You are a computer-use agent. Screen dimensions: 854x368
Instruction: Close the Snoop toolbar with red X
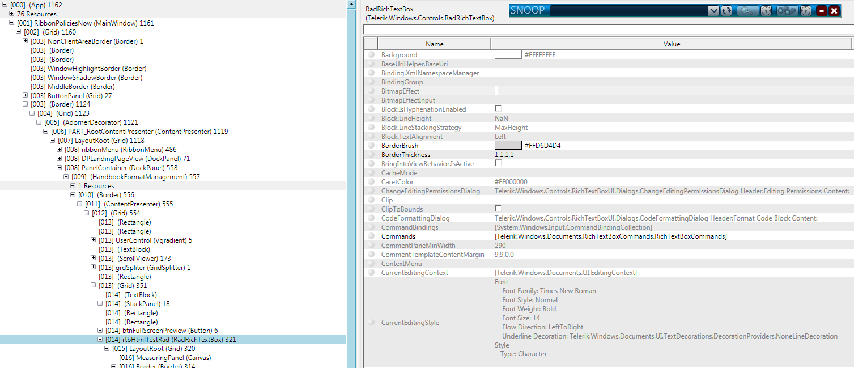pos(834,11)
